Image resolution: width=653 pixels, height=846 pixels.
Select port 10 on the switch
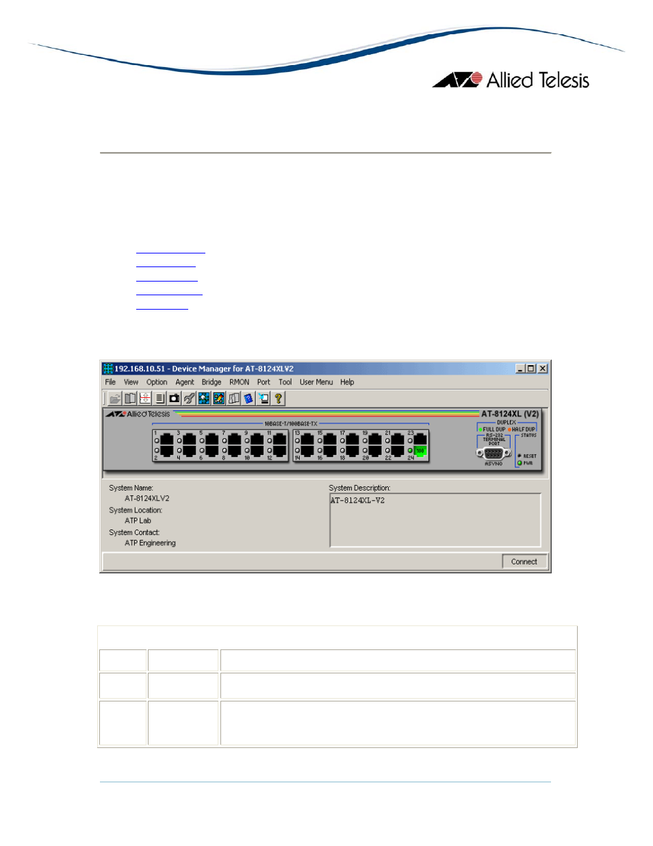[257, 451]
